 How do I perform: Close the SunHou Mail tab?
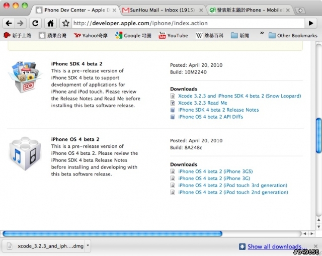(x=201, y=10)
